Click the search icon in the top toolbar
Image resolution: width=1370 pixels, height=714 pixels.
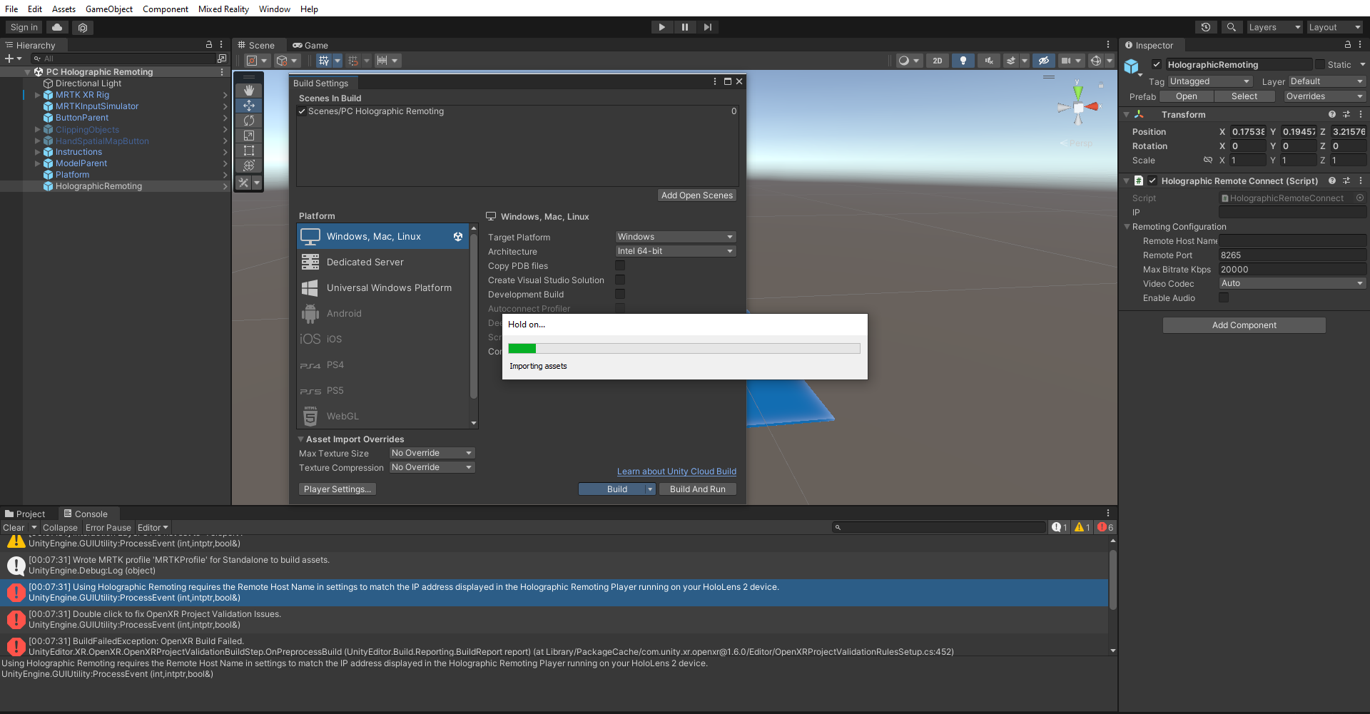[1232, 26]
